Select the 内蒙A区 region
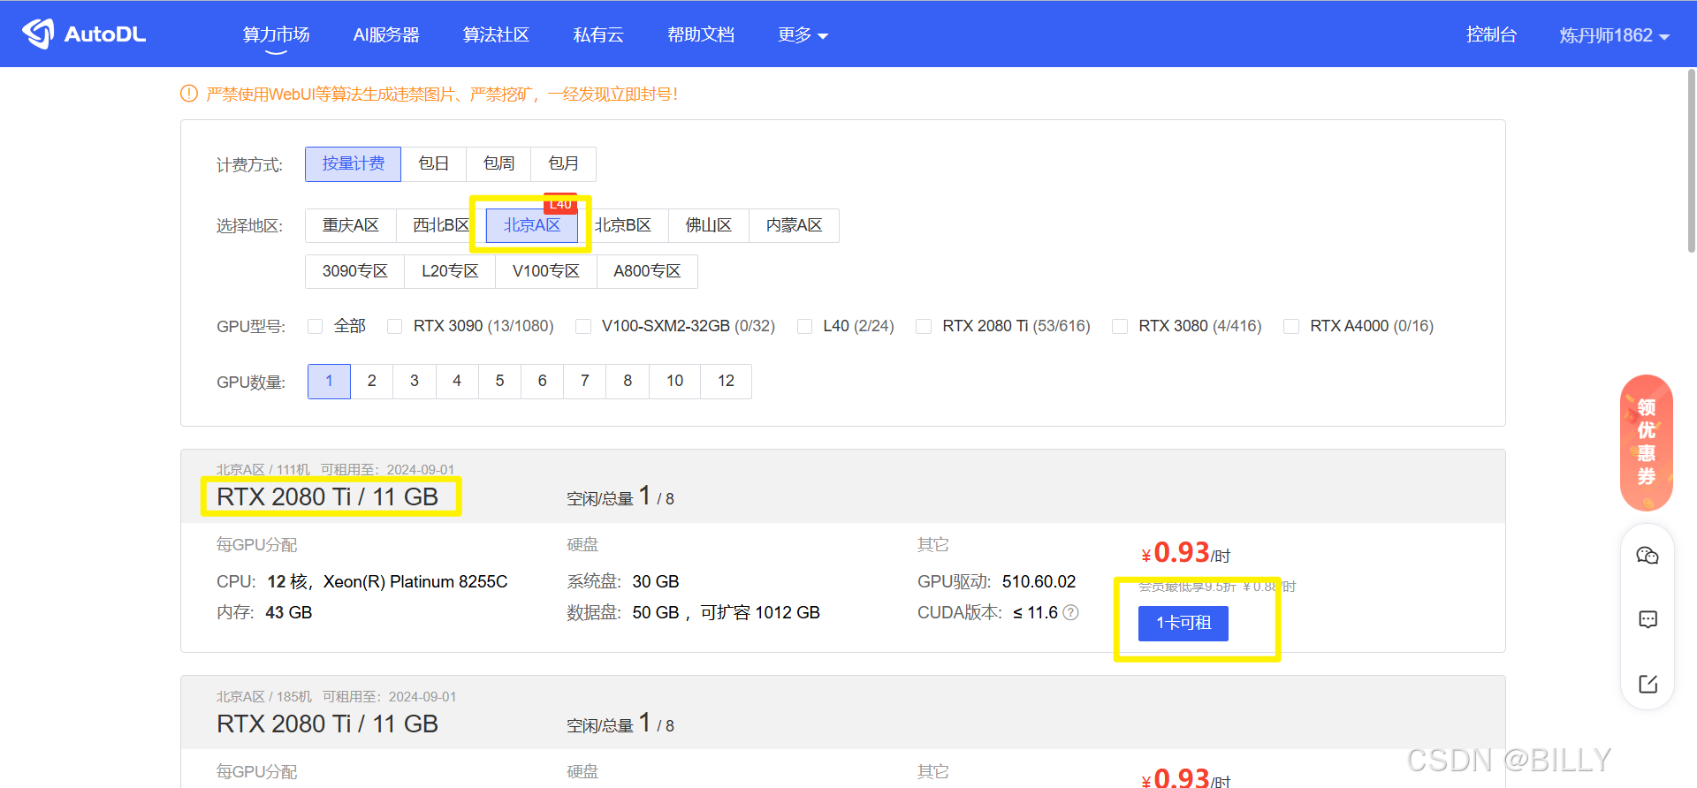The image size is (1697, 788). [794, 225]
